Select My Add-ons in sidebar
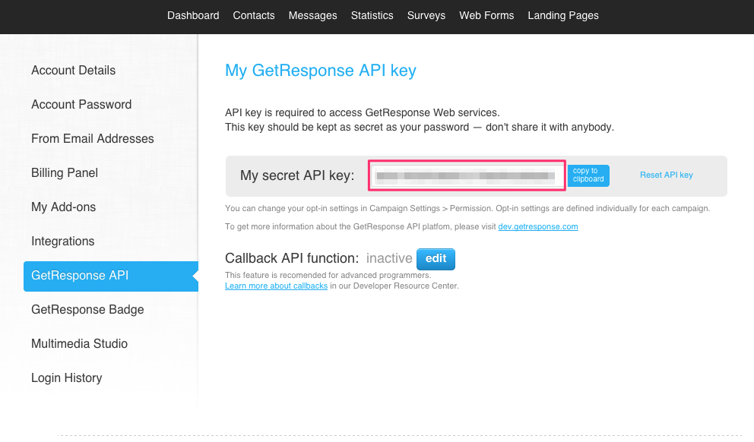The height and width of the screenshot is (442, 754). pos(63,207)
